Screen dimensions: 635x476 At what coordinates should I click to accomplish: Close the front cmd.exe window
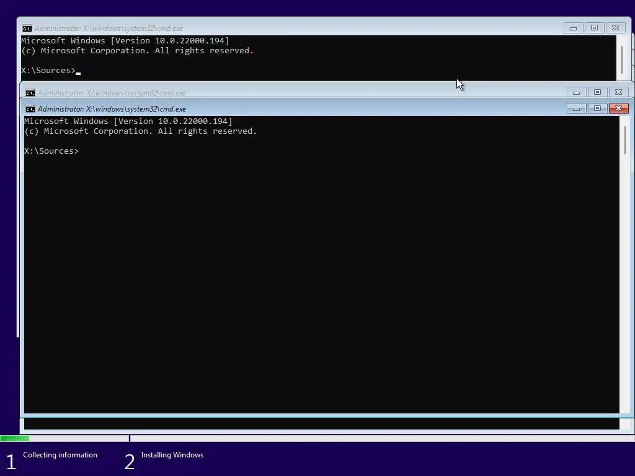[618, 108]
